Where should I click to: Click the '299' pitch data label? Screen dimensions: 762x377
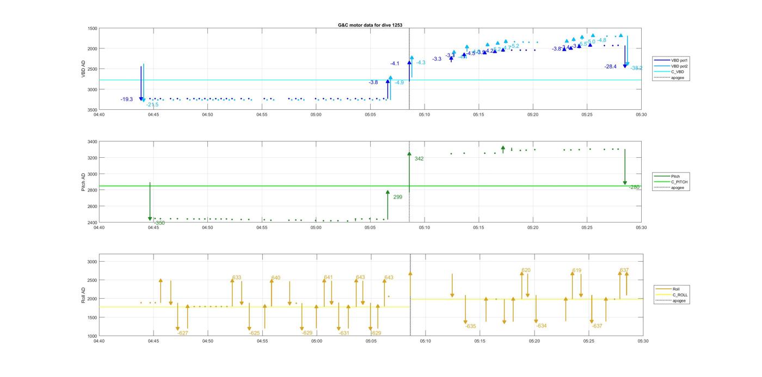397,197
